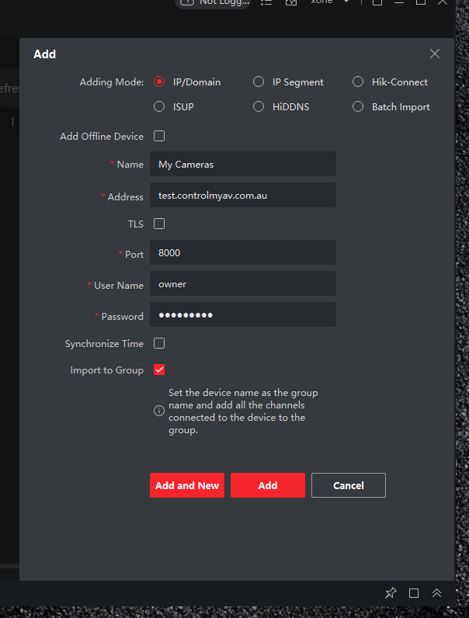The width and height of the screenshot is (469, 618).
Task: Select IP/Domain adding mode
Action: click(x=159, y=82)
